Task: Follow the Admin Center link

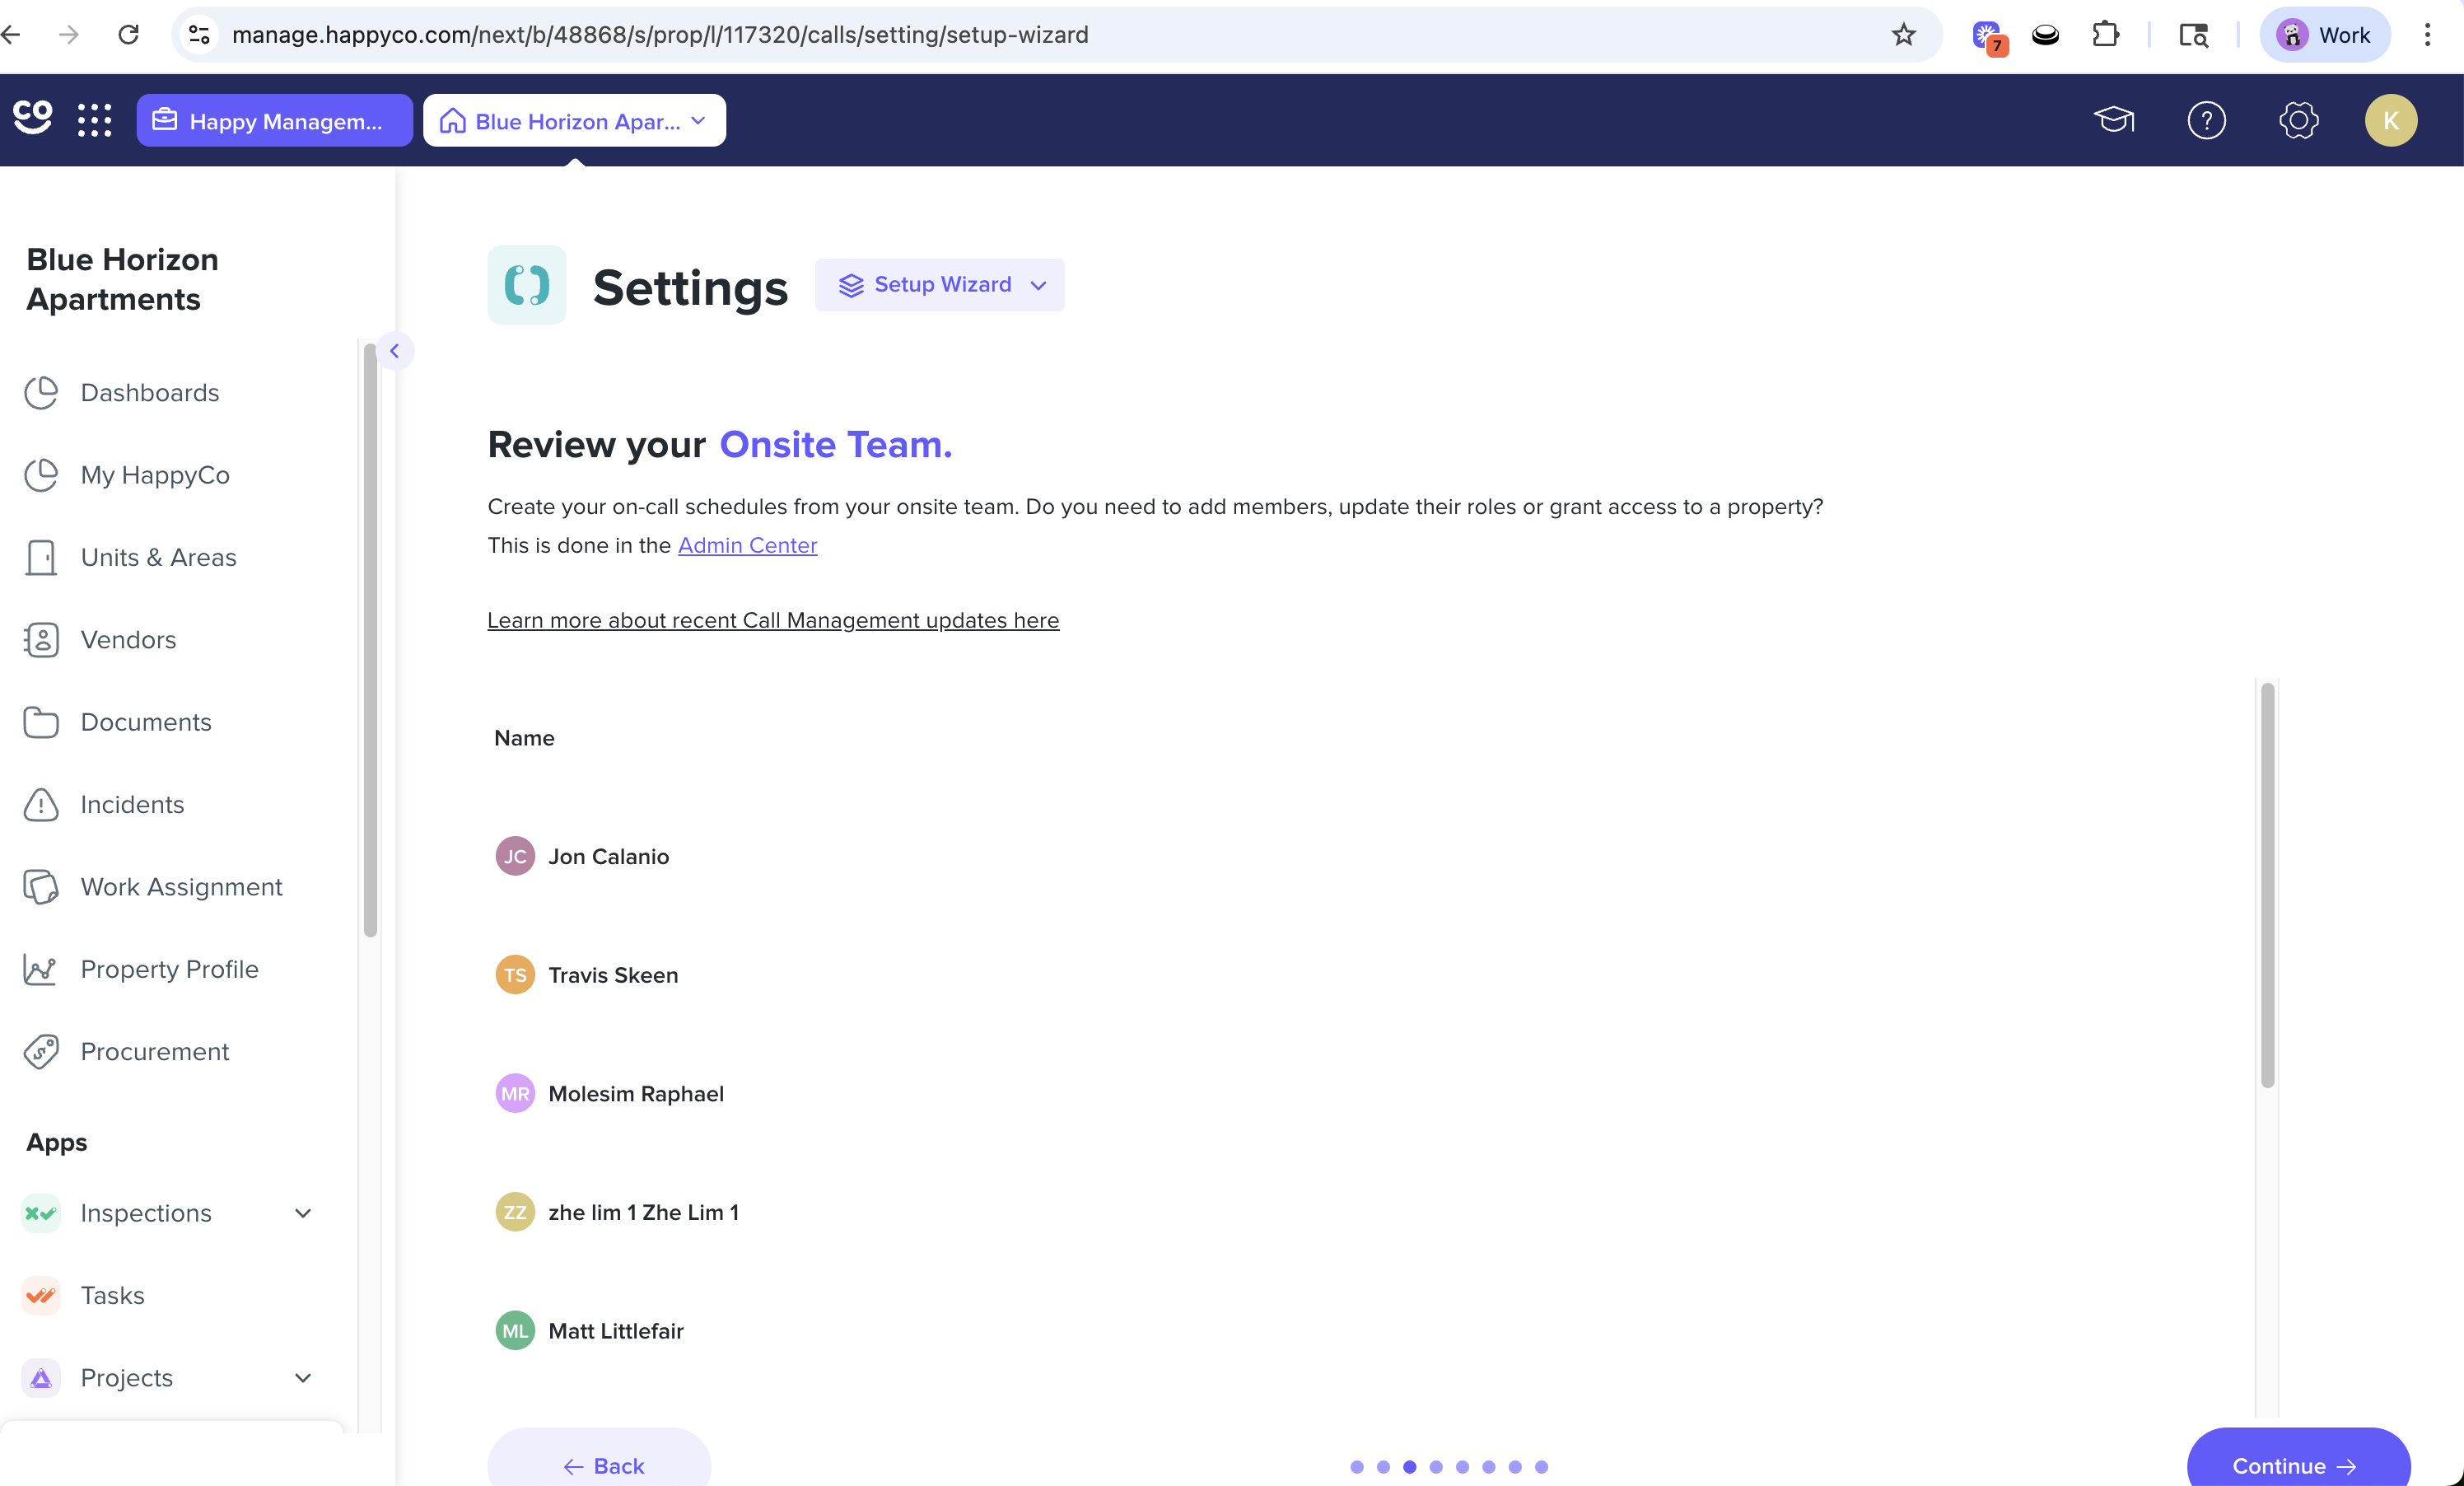Action: [747, 545]
